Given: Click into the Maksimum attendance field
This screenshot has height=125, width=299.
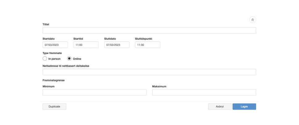Looking at the screenshot, I should [204, 92].
